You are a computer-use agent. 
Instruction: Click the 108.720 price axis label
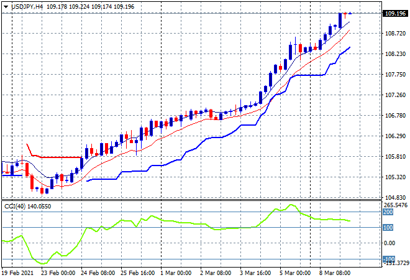tap(395, 33)
